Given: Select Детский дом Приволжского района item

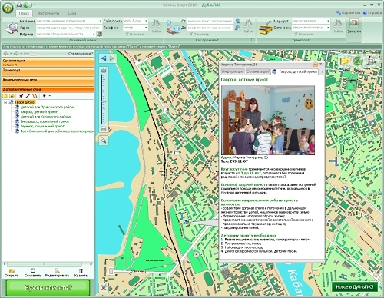Looking at the screenshot, I should pyautogui.click(x=48, y=107).
